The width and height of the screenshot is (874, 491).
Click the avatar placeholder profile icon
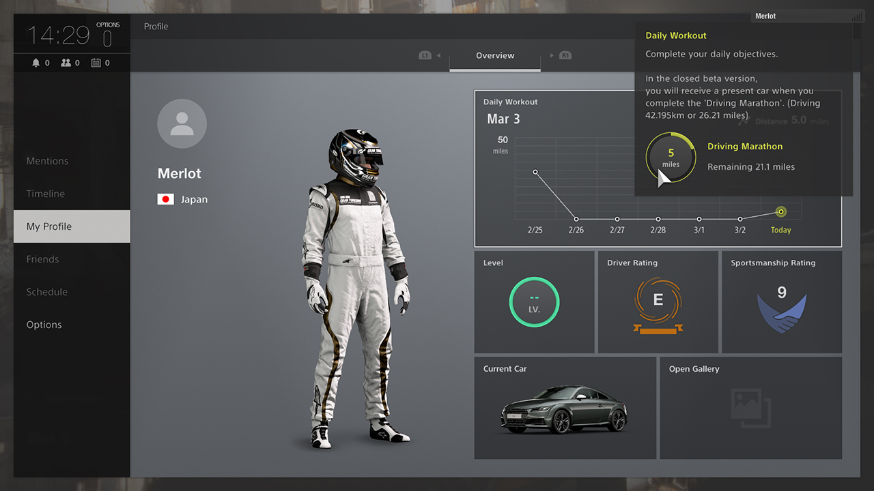pos(182,123)
